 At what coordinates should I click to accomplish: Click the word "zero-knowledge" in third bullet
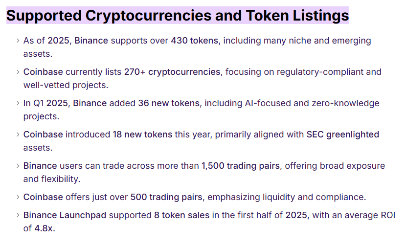346,103
